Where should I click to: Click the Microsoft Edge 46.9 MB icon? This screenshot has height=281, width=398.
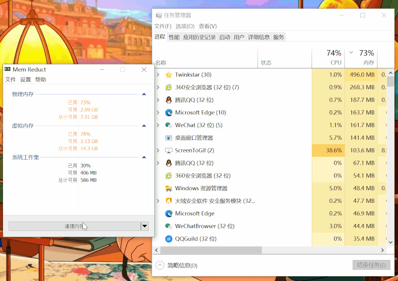(x=168, y=214)
